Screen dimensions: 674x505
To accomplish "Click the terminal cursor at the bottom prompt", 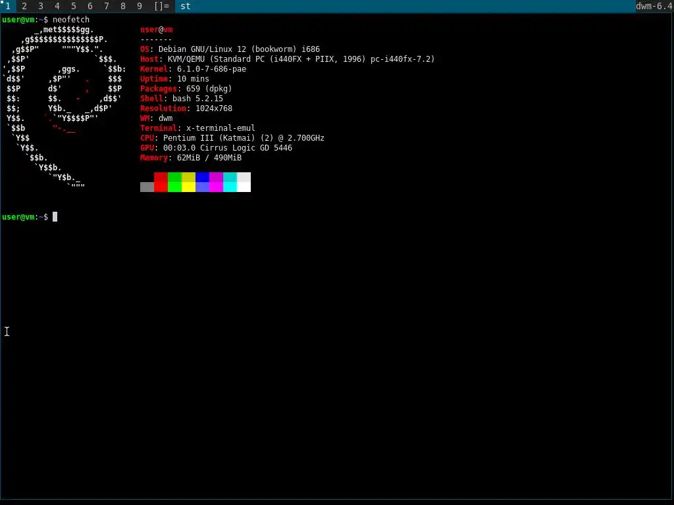I will (55, 217).
